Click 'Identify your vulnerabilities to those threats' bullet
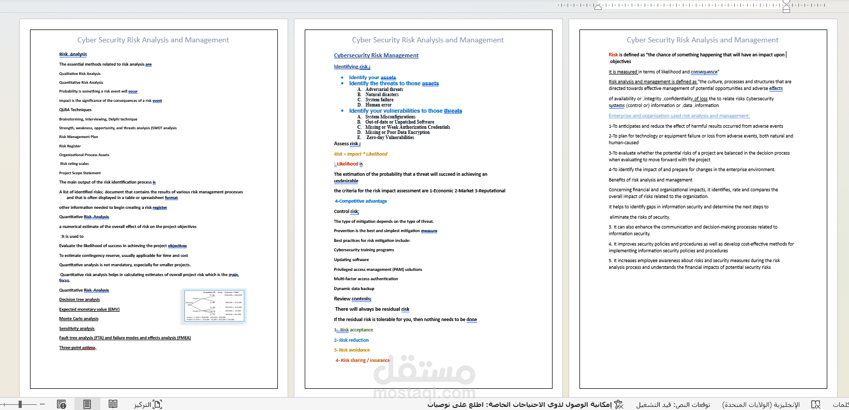The width and height of the screenshot is (849, 410). [406, 111]
